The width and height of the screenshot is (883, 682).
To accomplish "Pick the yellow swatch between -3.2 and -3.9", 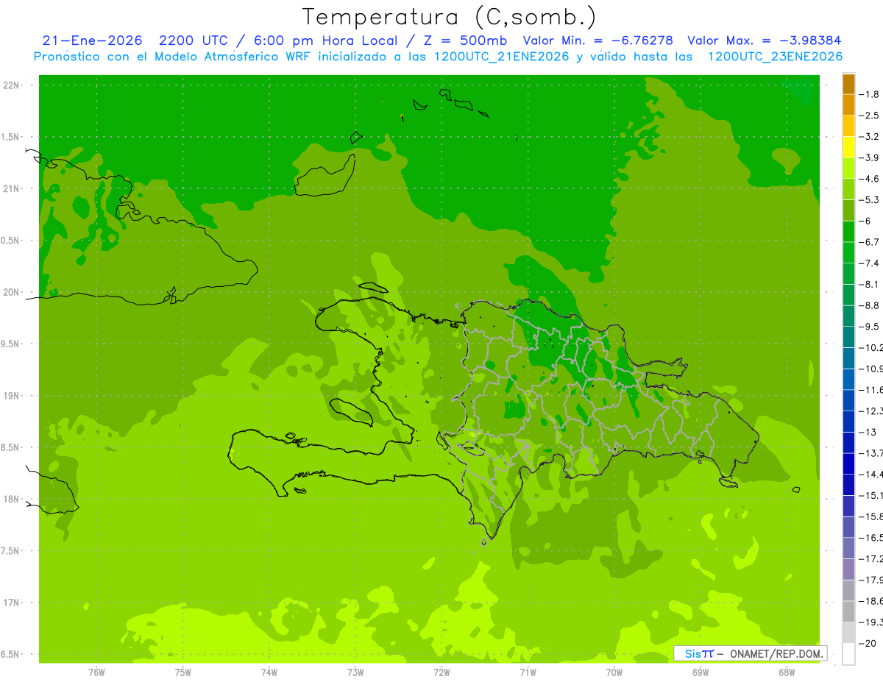I will [848, 147].
